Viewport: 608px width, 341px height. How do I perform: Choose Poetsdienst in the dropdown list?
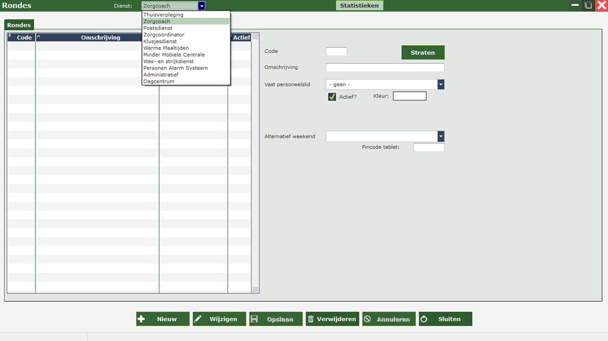pos(158,28)
